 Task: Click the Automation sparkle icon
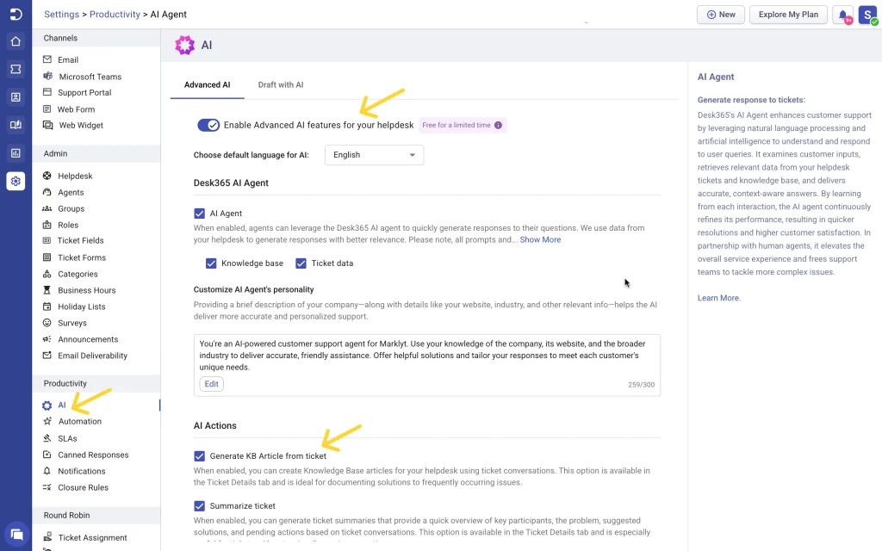point(47,421)
